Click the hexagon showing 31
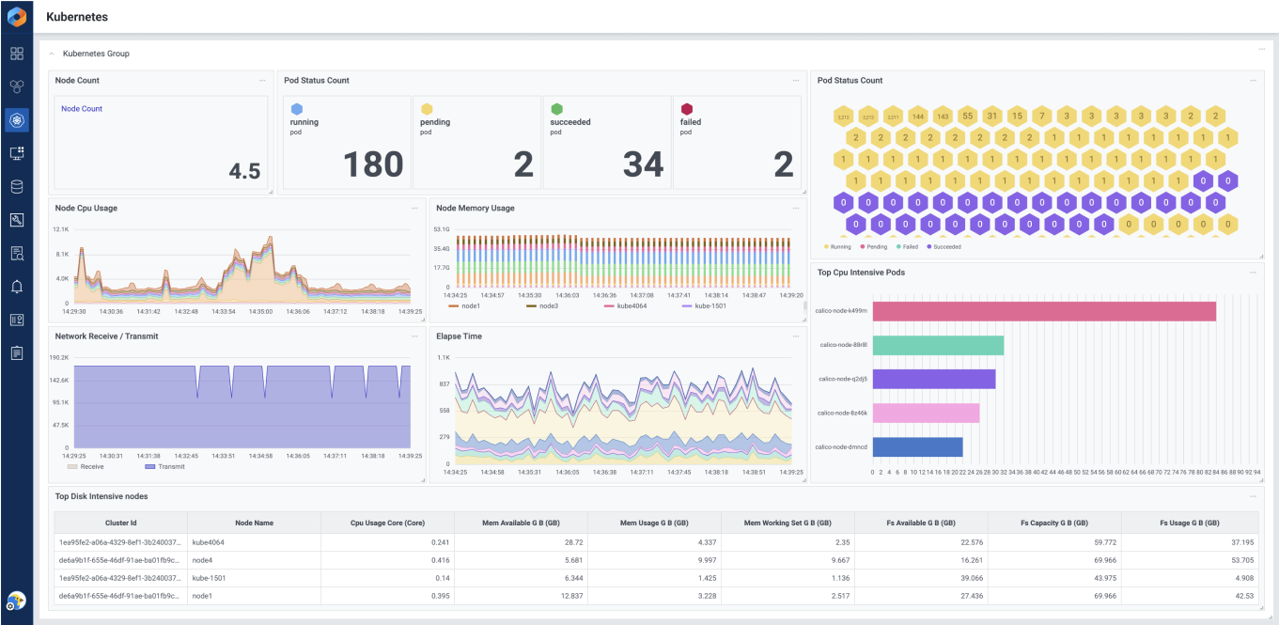 click(x=991, y=117)
